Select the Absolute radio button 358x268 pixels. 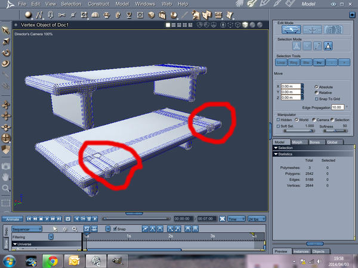click(x=316, y=87)
